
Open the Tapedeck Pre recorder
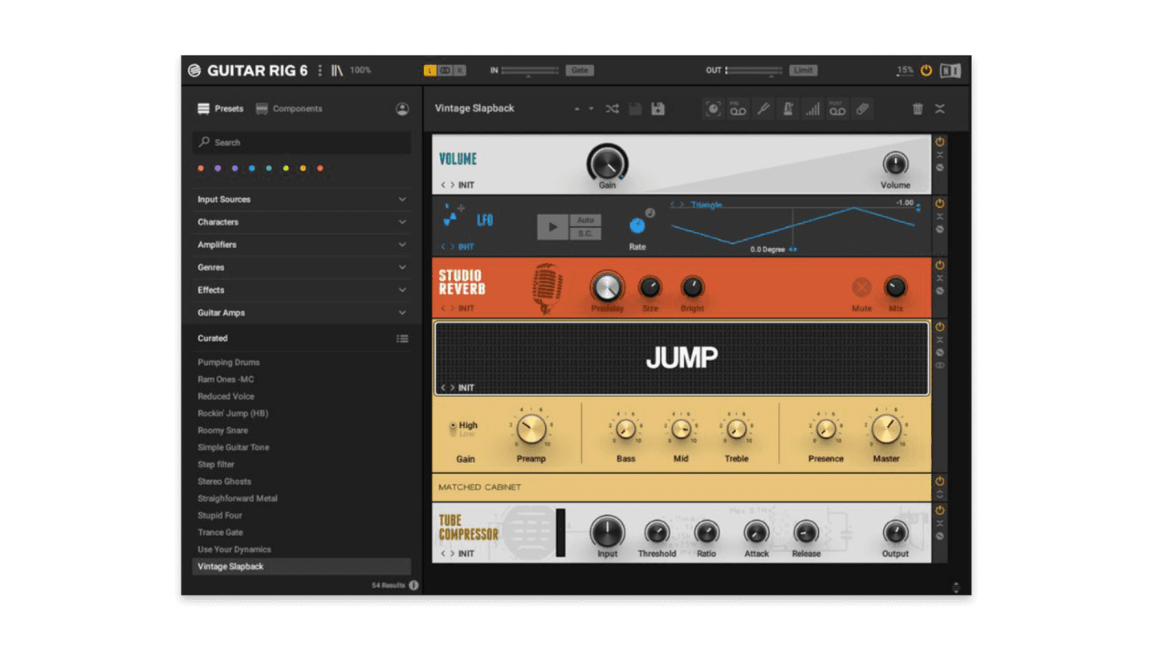[739, 108]
